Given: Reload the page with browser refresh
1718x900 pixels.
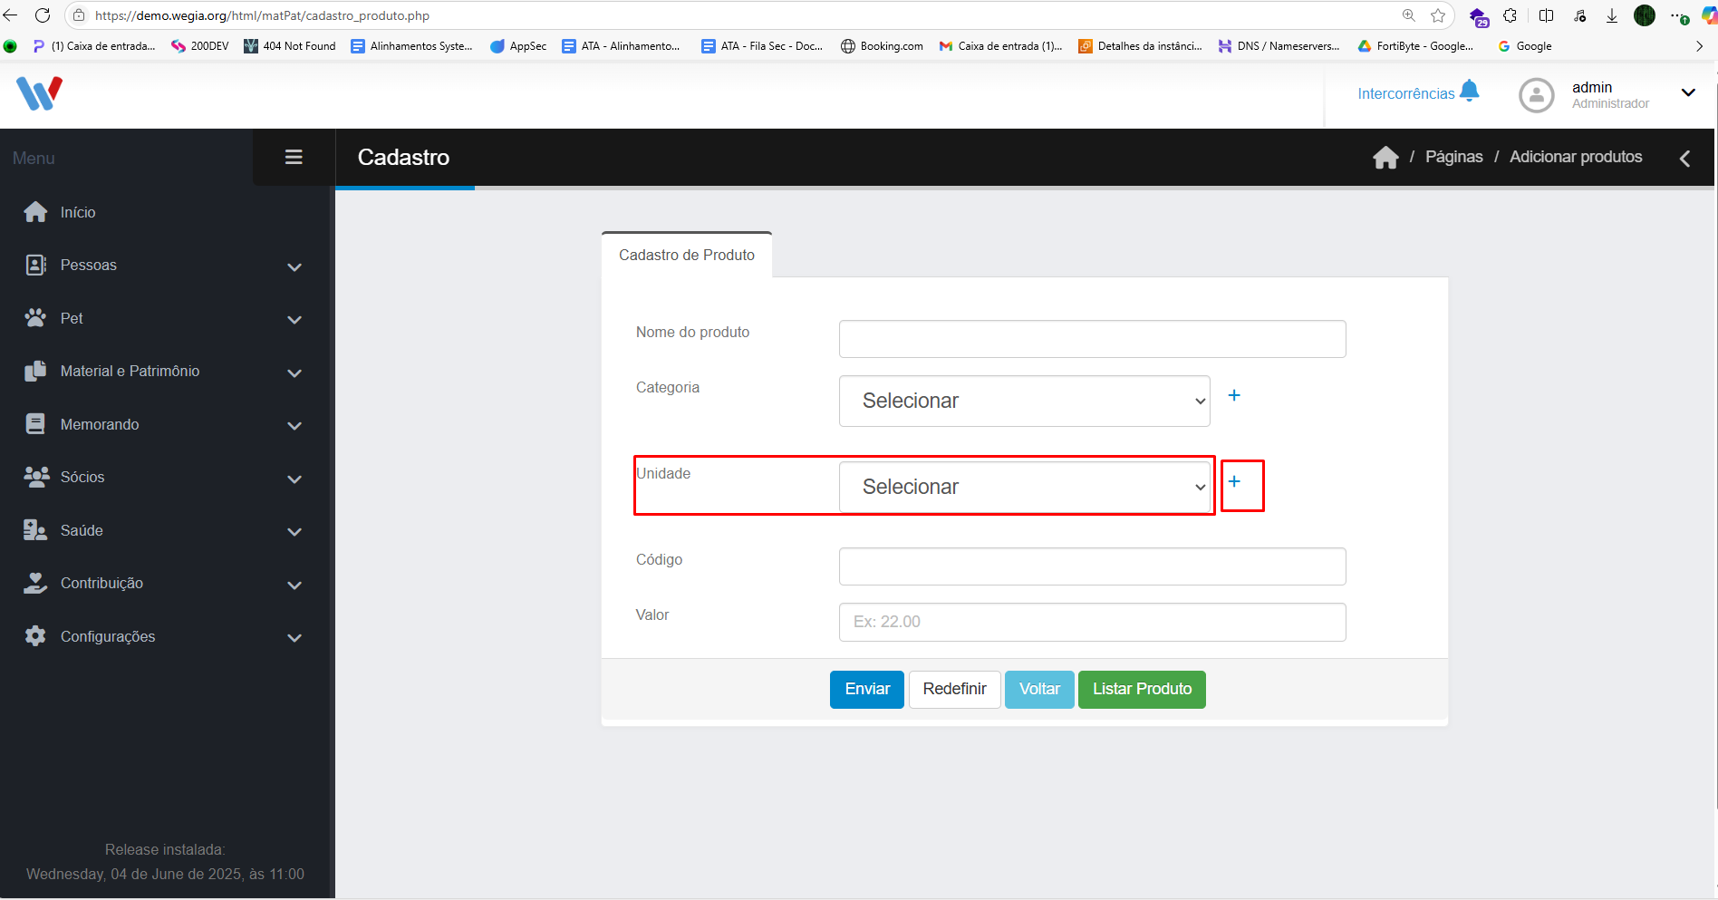Looking at the screenshot, I should pos(43,15).
